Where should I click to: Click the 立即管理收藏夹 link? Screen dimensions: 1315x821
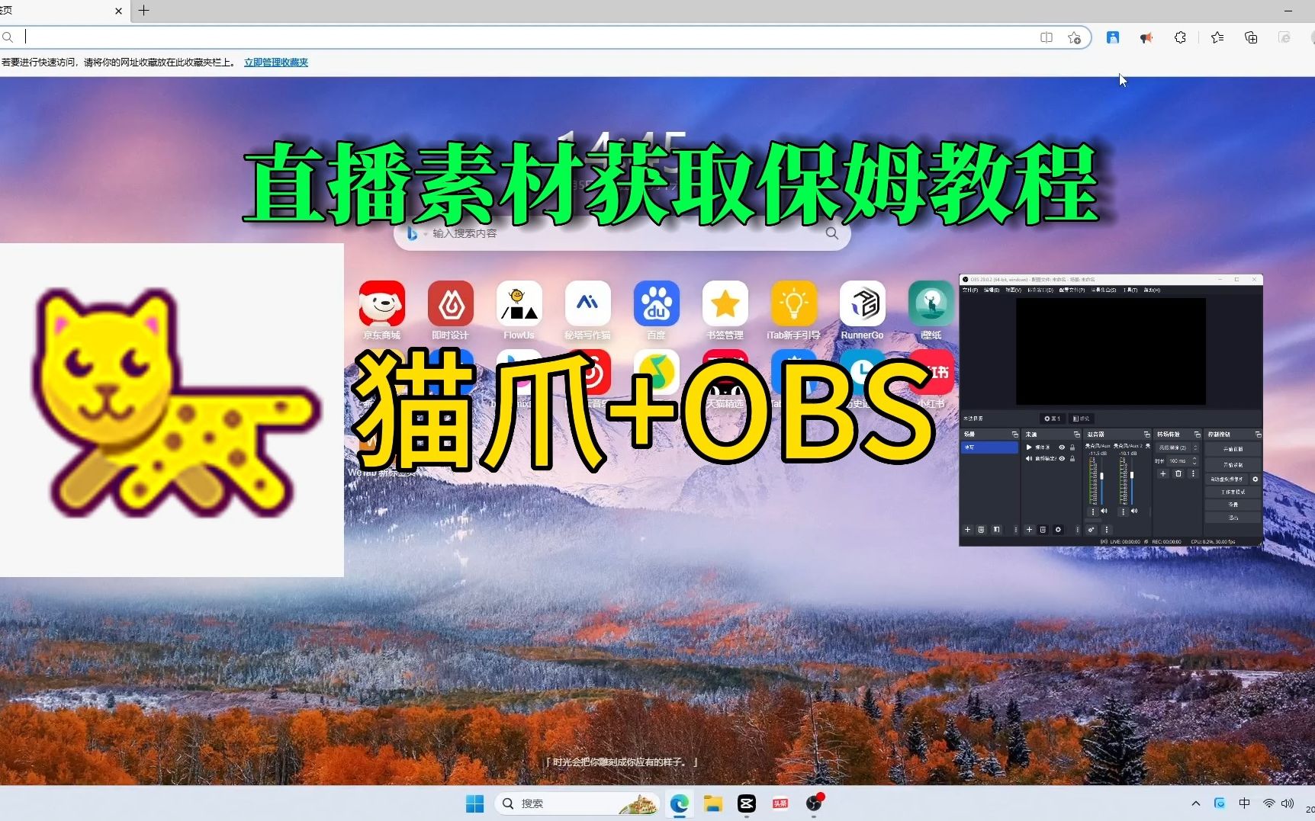pos(275,63)
